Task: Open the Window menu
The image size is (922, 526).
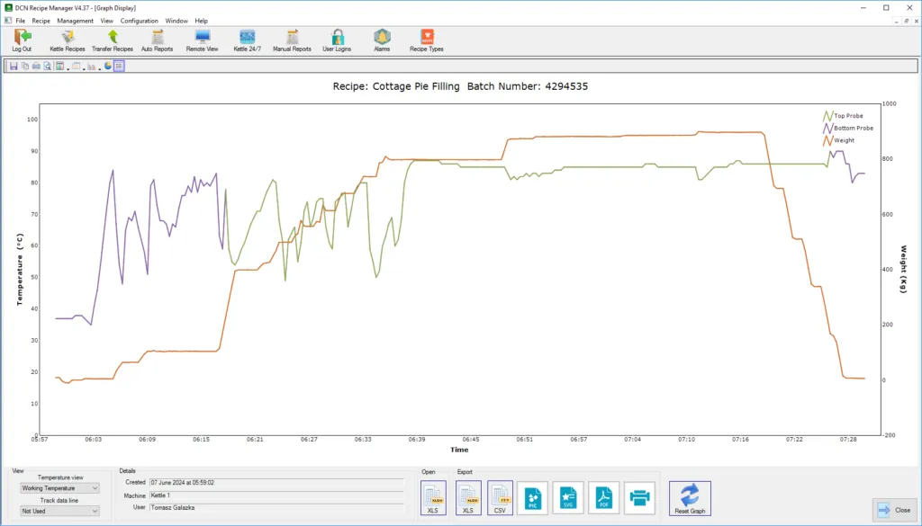Action: [x=176, y=21]
